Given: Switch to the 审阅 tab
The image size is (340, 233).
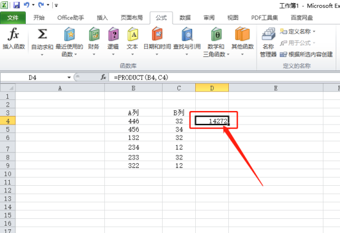Looking at the screenshot, I should [x=209, y=18].
